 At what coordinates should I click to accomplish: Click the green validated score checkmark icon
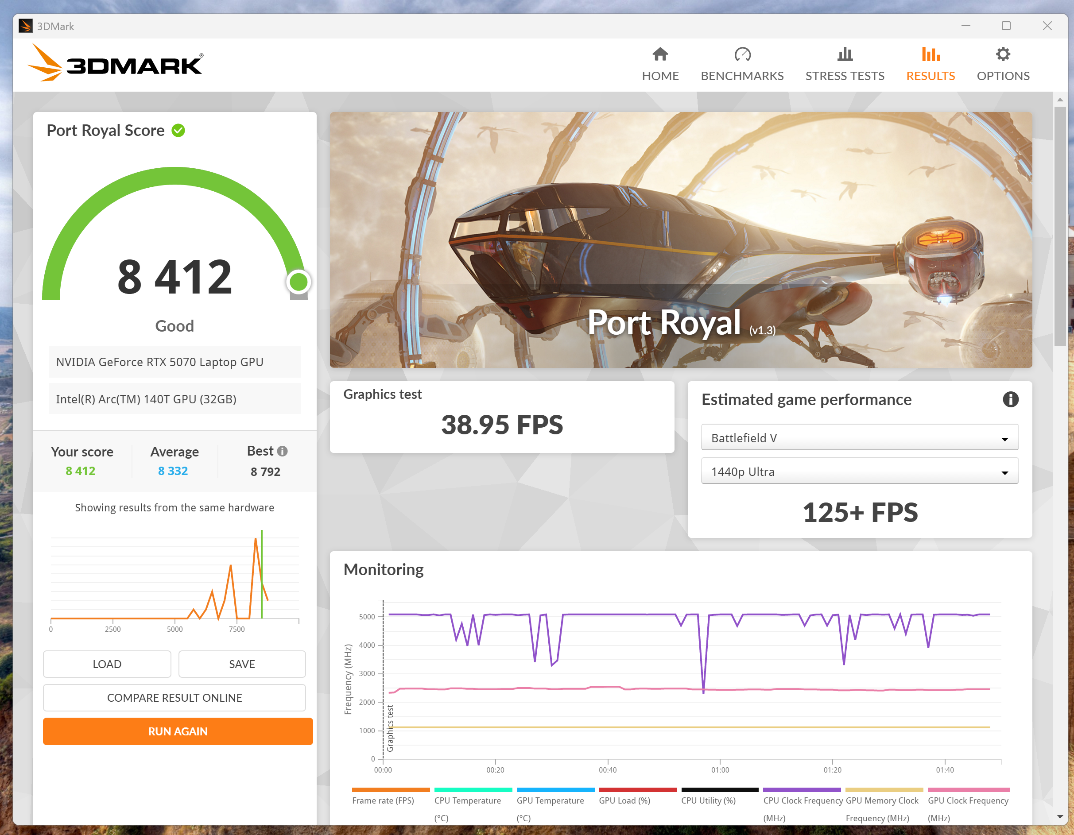pos(178,130)
